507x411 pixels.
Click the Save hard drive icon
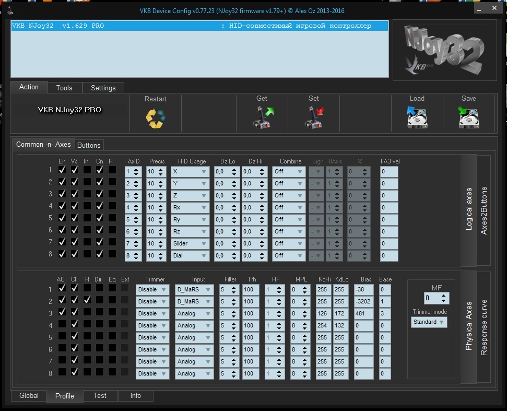click(468, 118)
